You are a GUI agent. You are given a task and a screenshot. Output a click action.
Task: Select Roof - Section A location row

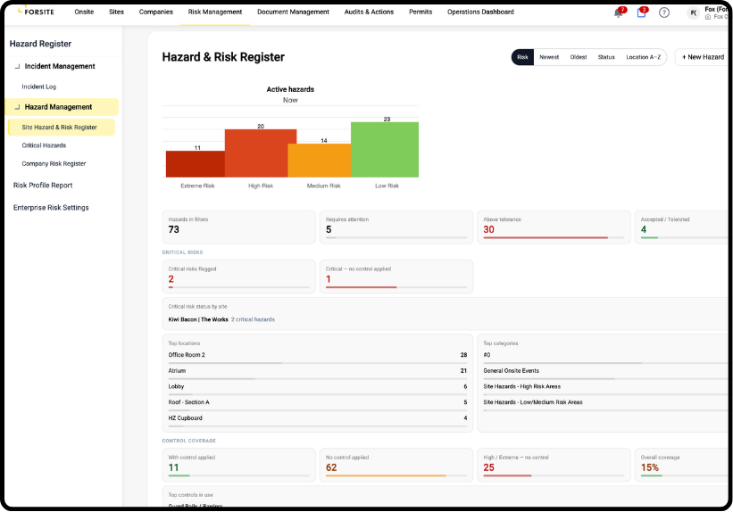(318, 405)
